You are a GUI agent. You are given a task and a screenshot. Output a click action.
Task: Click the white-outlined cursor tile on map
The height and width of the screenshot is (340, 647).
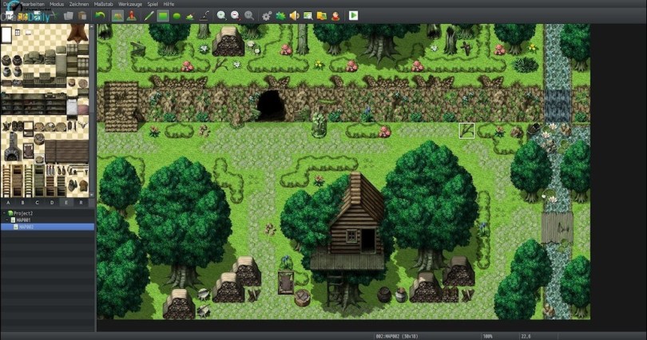(x=466, y=131)
